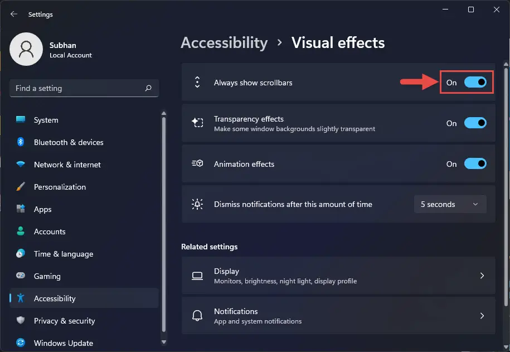Viewport: 510px width, 352px height.
Task: Expand Notifications related setting chevron
Action: pos(482,316)
